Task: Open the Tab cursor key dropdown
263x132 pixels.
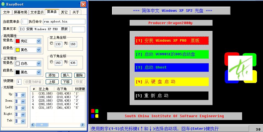Action: pos(23,121)
